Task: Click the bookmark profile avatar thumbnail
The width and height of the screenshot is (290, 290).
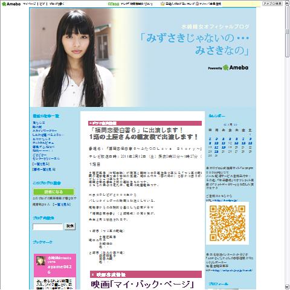Action: (40, 260)
